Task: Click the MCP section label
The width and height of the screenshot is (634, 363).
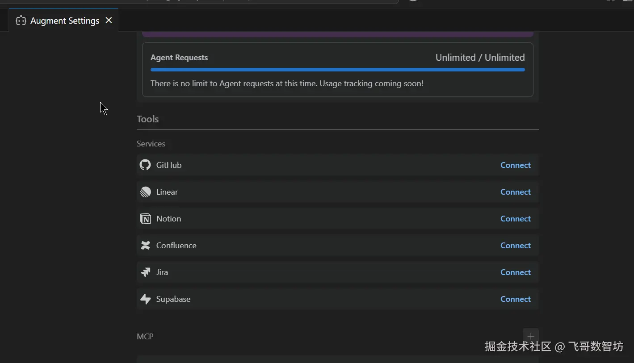Action: tap(145, 337)
